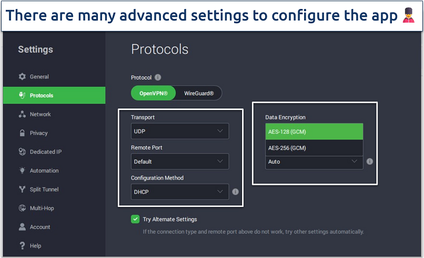
Task: Show info next to Protocol label
Action: click(x=158, y=77)
